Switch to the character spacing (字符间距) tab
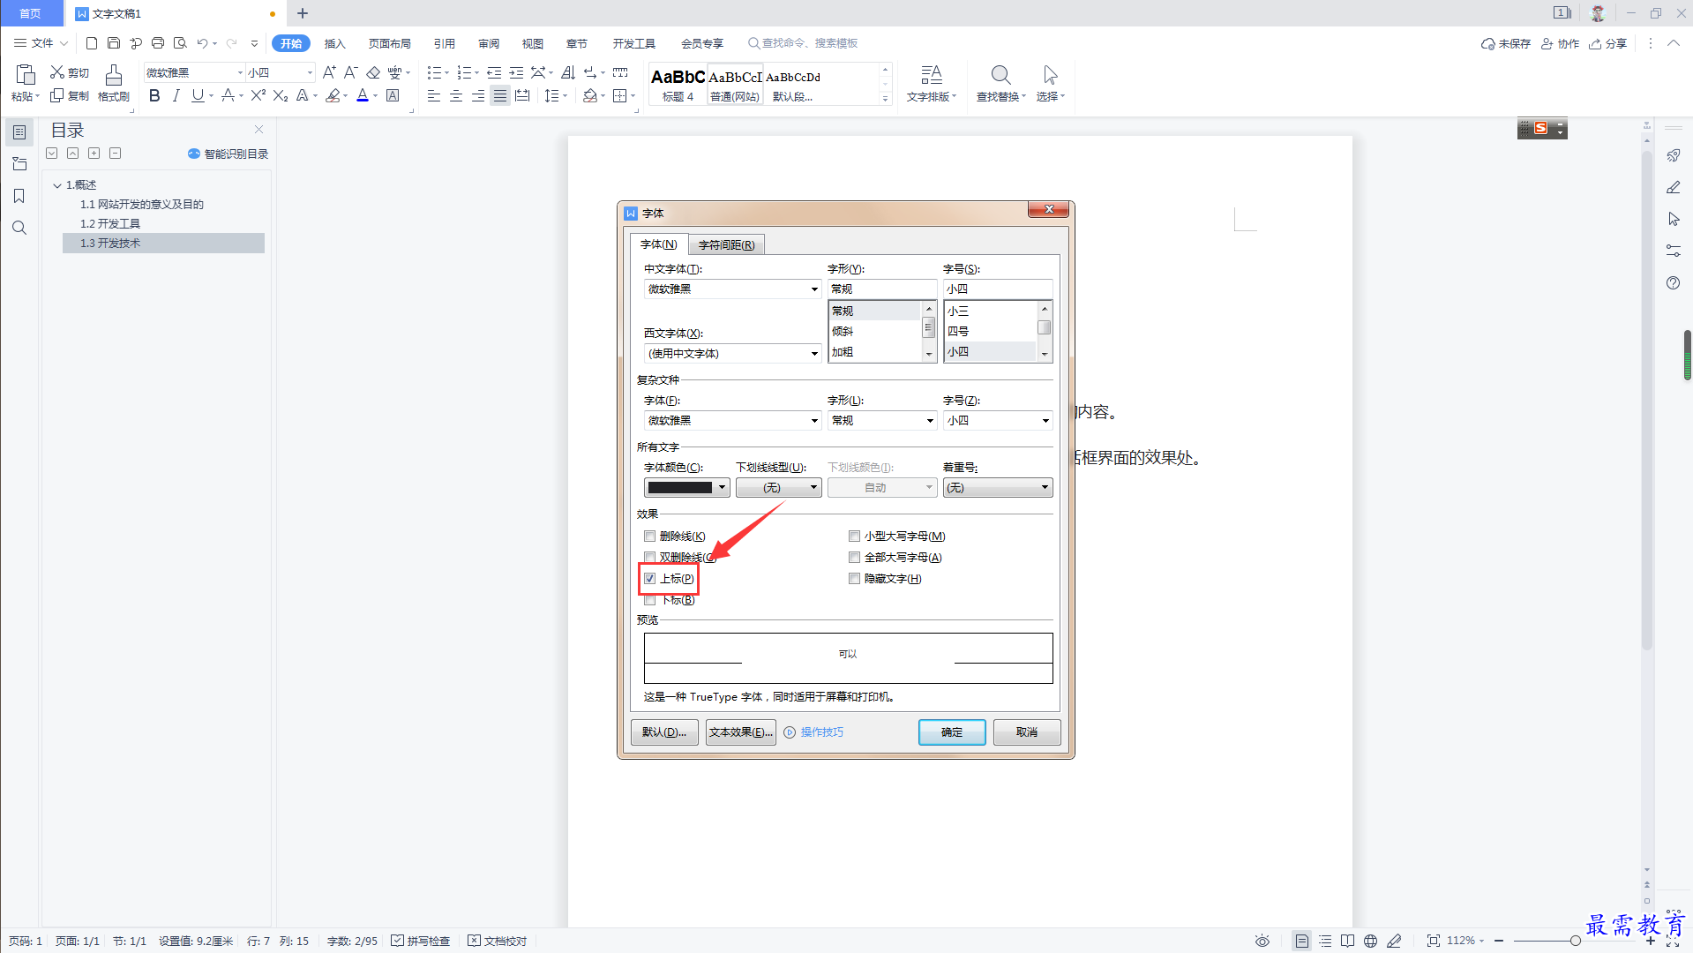This screenshot has width=1693, height=953. 726,244
